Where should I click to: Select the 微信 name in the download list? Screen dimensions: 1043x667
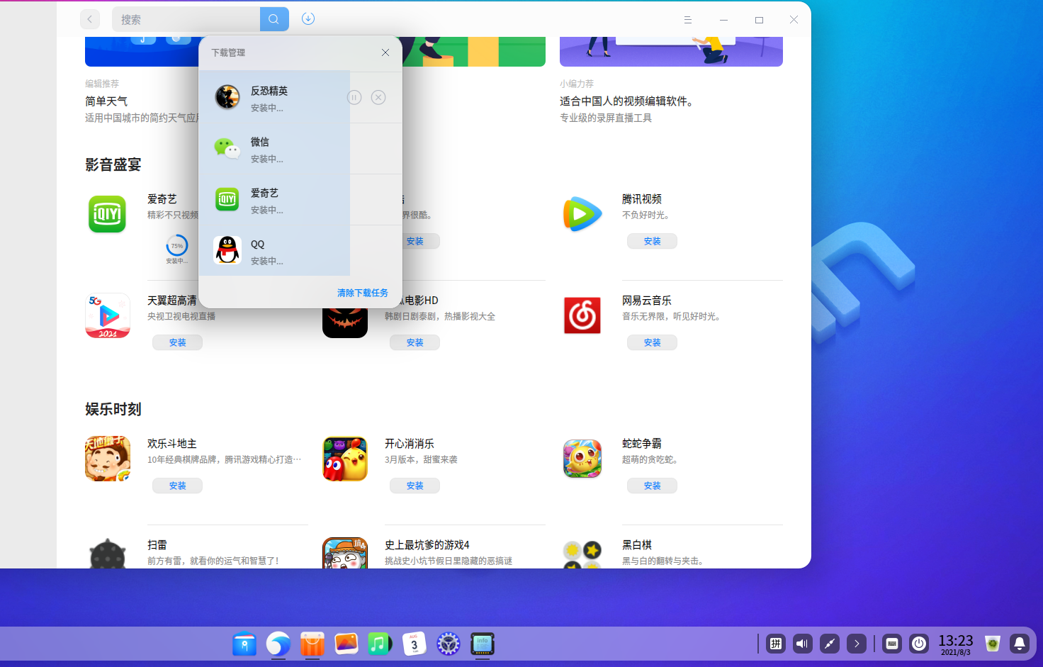260,142
